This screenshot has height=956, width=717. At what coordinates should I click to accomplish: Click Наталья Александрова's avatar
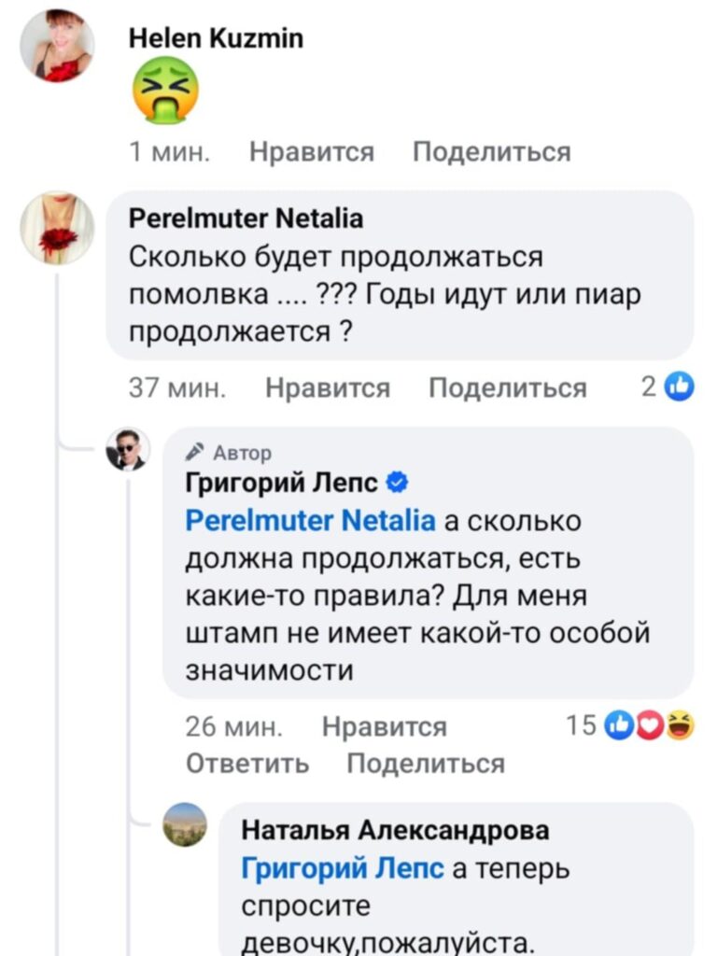coord(185,824)
